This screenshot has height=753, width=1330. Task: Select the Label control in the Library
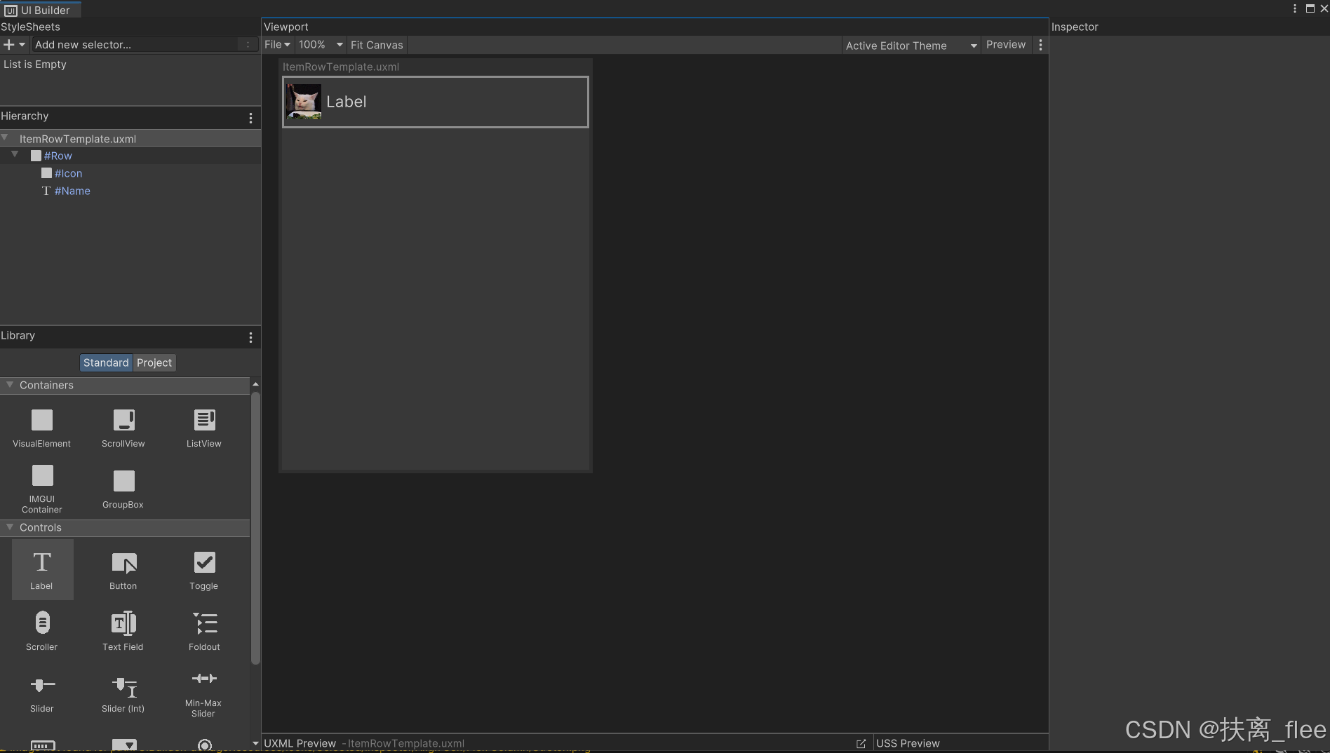pos(41,569)
